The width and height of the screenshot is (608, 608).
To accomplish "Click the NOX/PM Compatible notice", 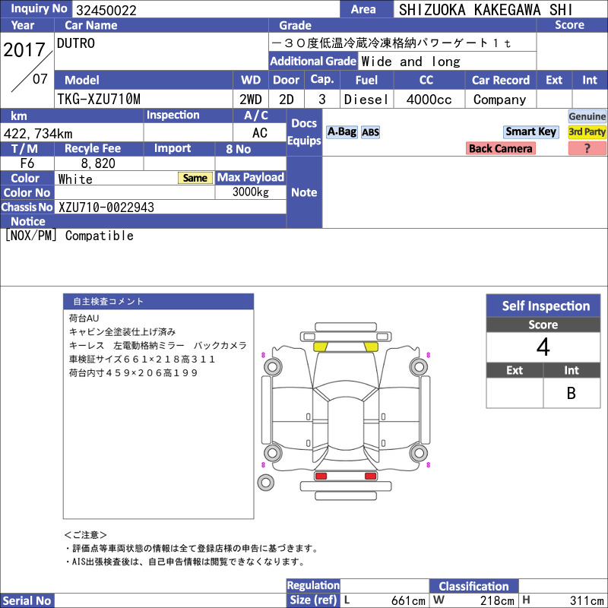I will [x=69, y=236].
